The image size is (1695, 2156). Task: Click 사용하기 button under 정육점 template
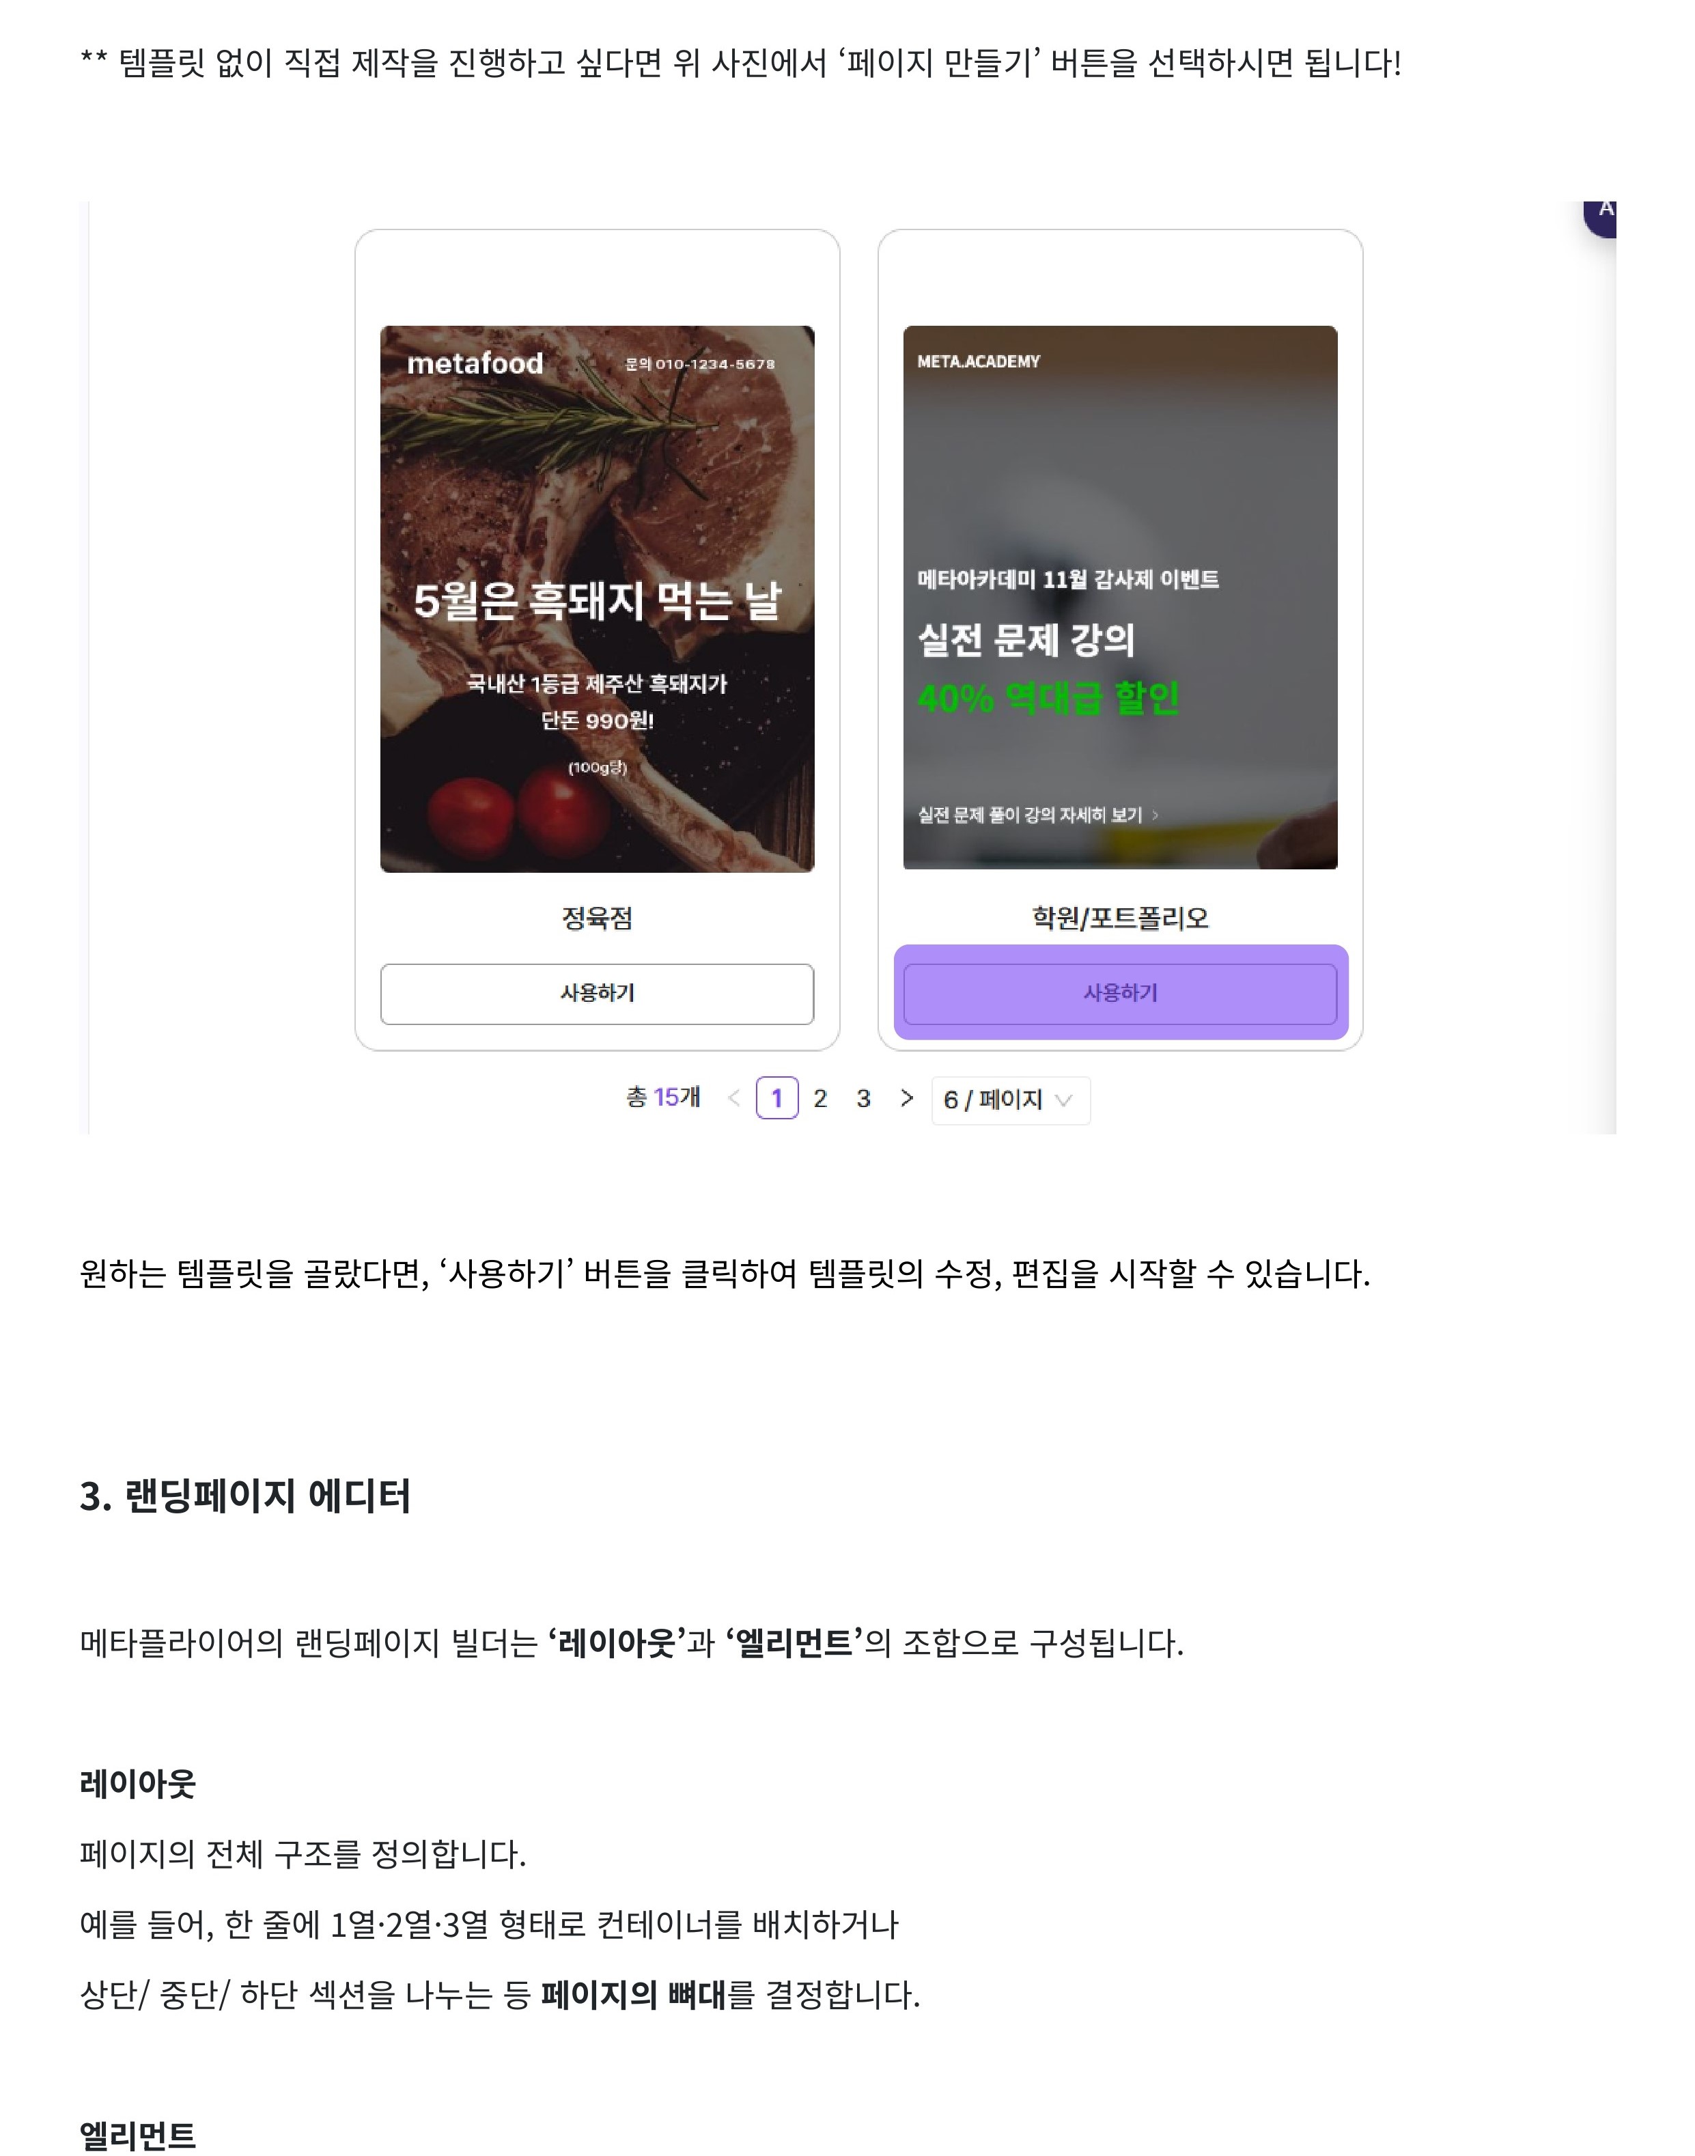point(598,993)
